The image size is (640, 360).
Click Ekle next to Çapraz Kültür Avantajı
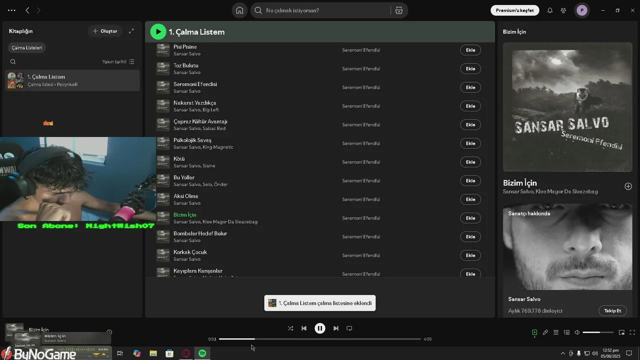tap(470, 124)
